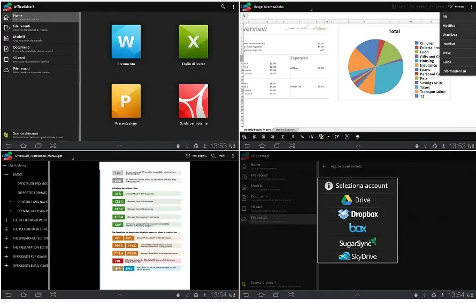This screenshot has height=303, width=476.
Task: Select the Monthly Budget Report sheet tab
Action: [x=257, y=130]
